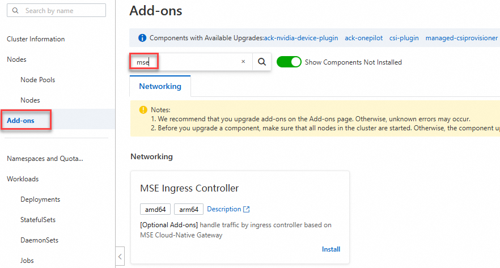Click the external link icon beside Description
Screen dimensions: 500x268
(x=247, y=210)
